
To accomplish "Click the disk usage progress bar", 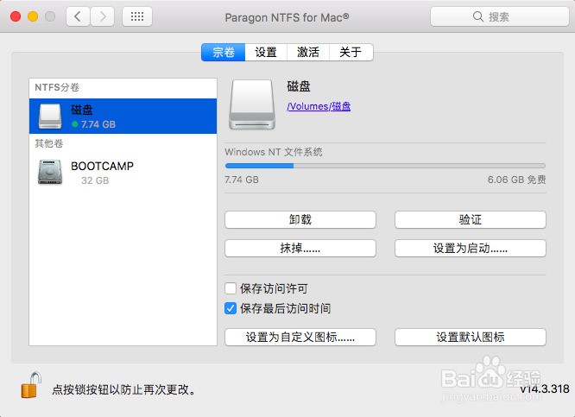I will coord(385,166).
